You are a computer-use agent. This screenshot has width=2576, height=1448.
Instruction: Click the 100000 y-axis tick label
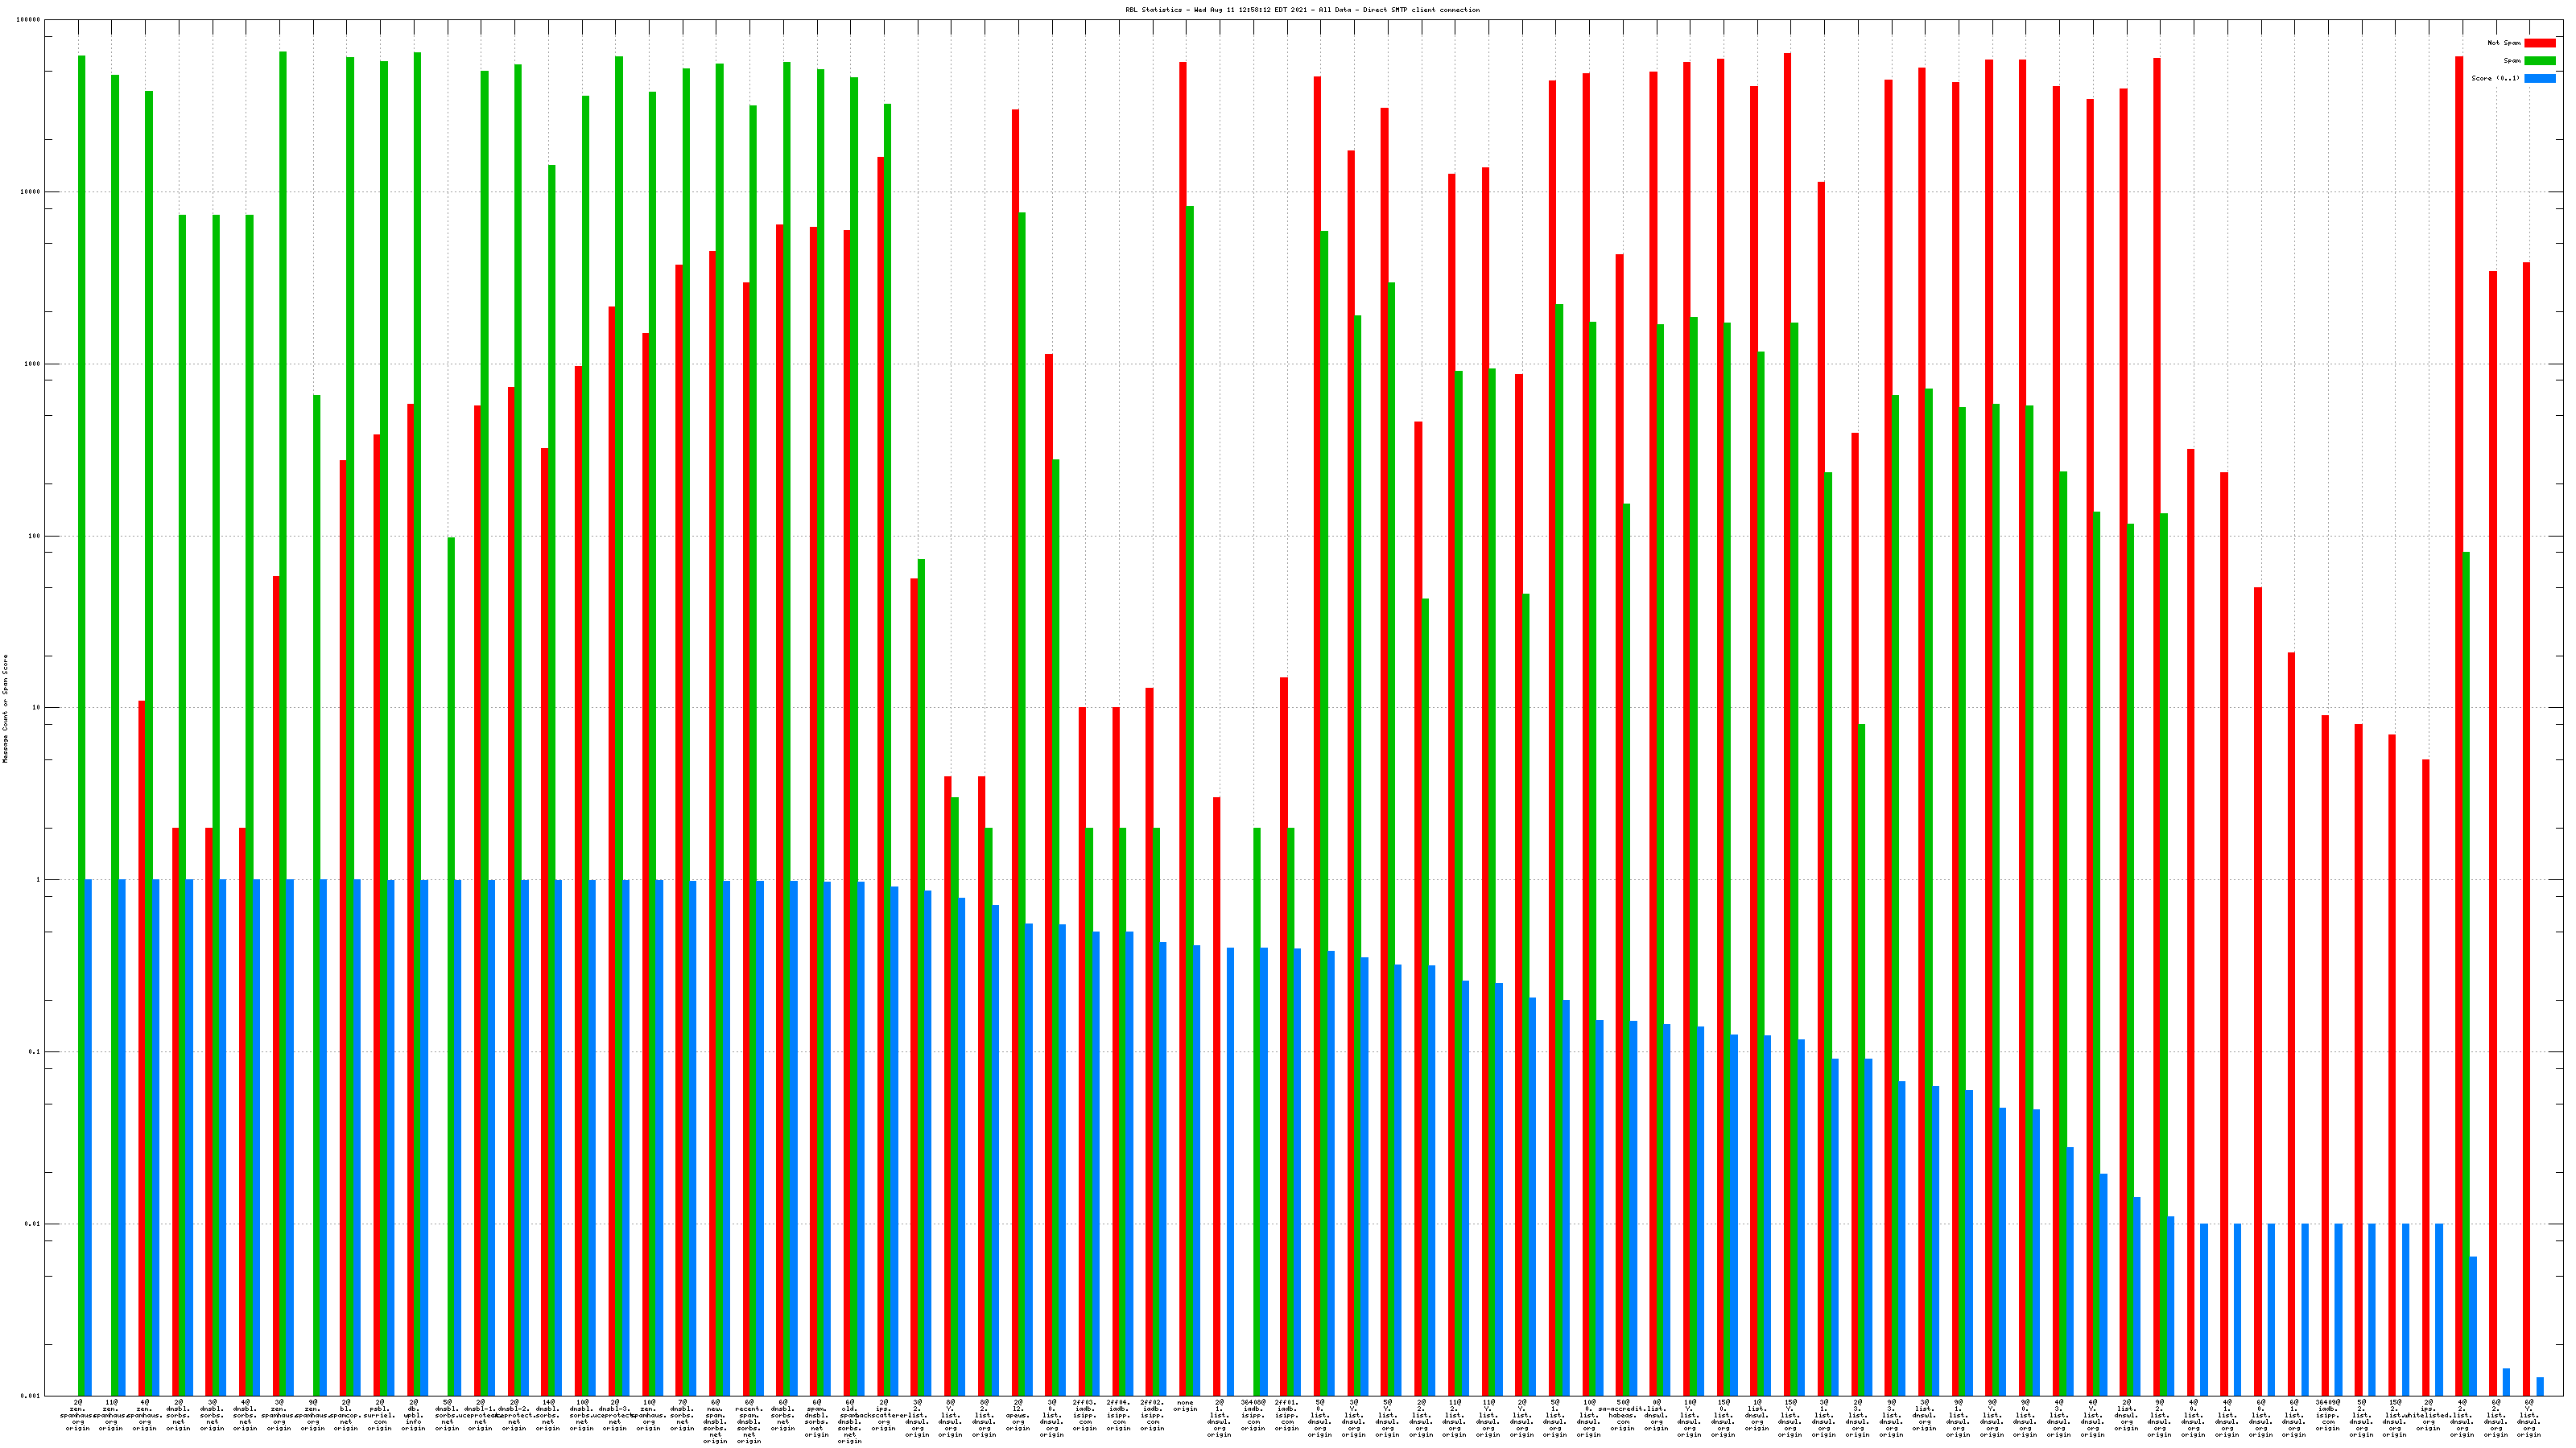[x=28, y=20]
